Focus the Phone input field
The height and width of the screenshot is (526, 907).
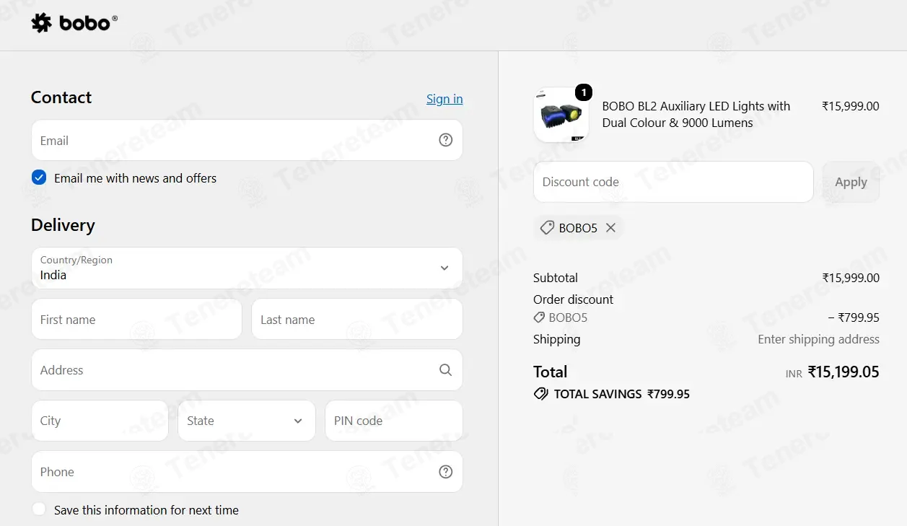(247, 472)
